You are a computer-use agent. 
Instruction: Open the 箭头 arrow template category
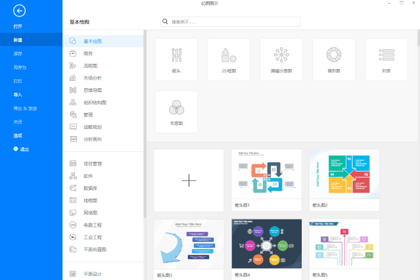176,59
